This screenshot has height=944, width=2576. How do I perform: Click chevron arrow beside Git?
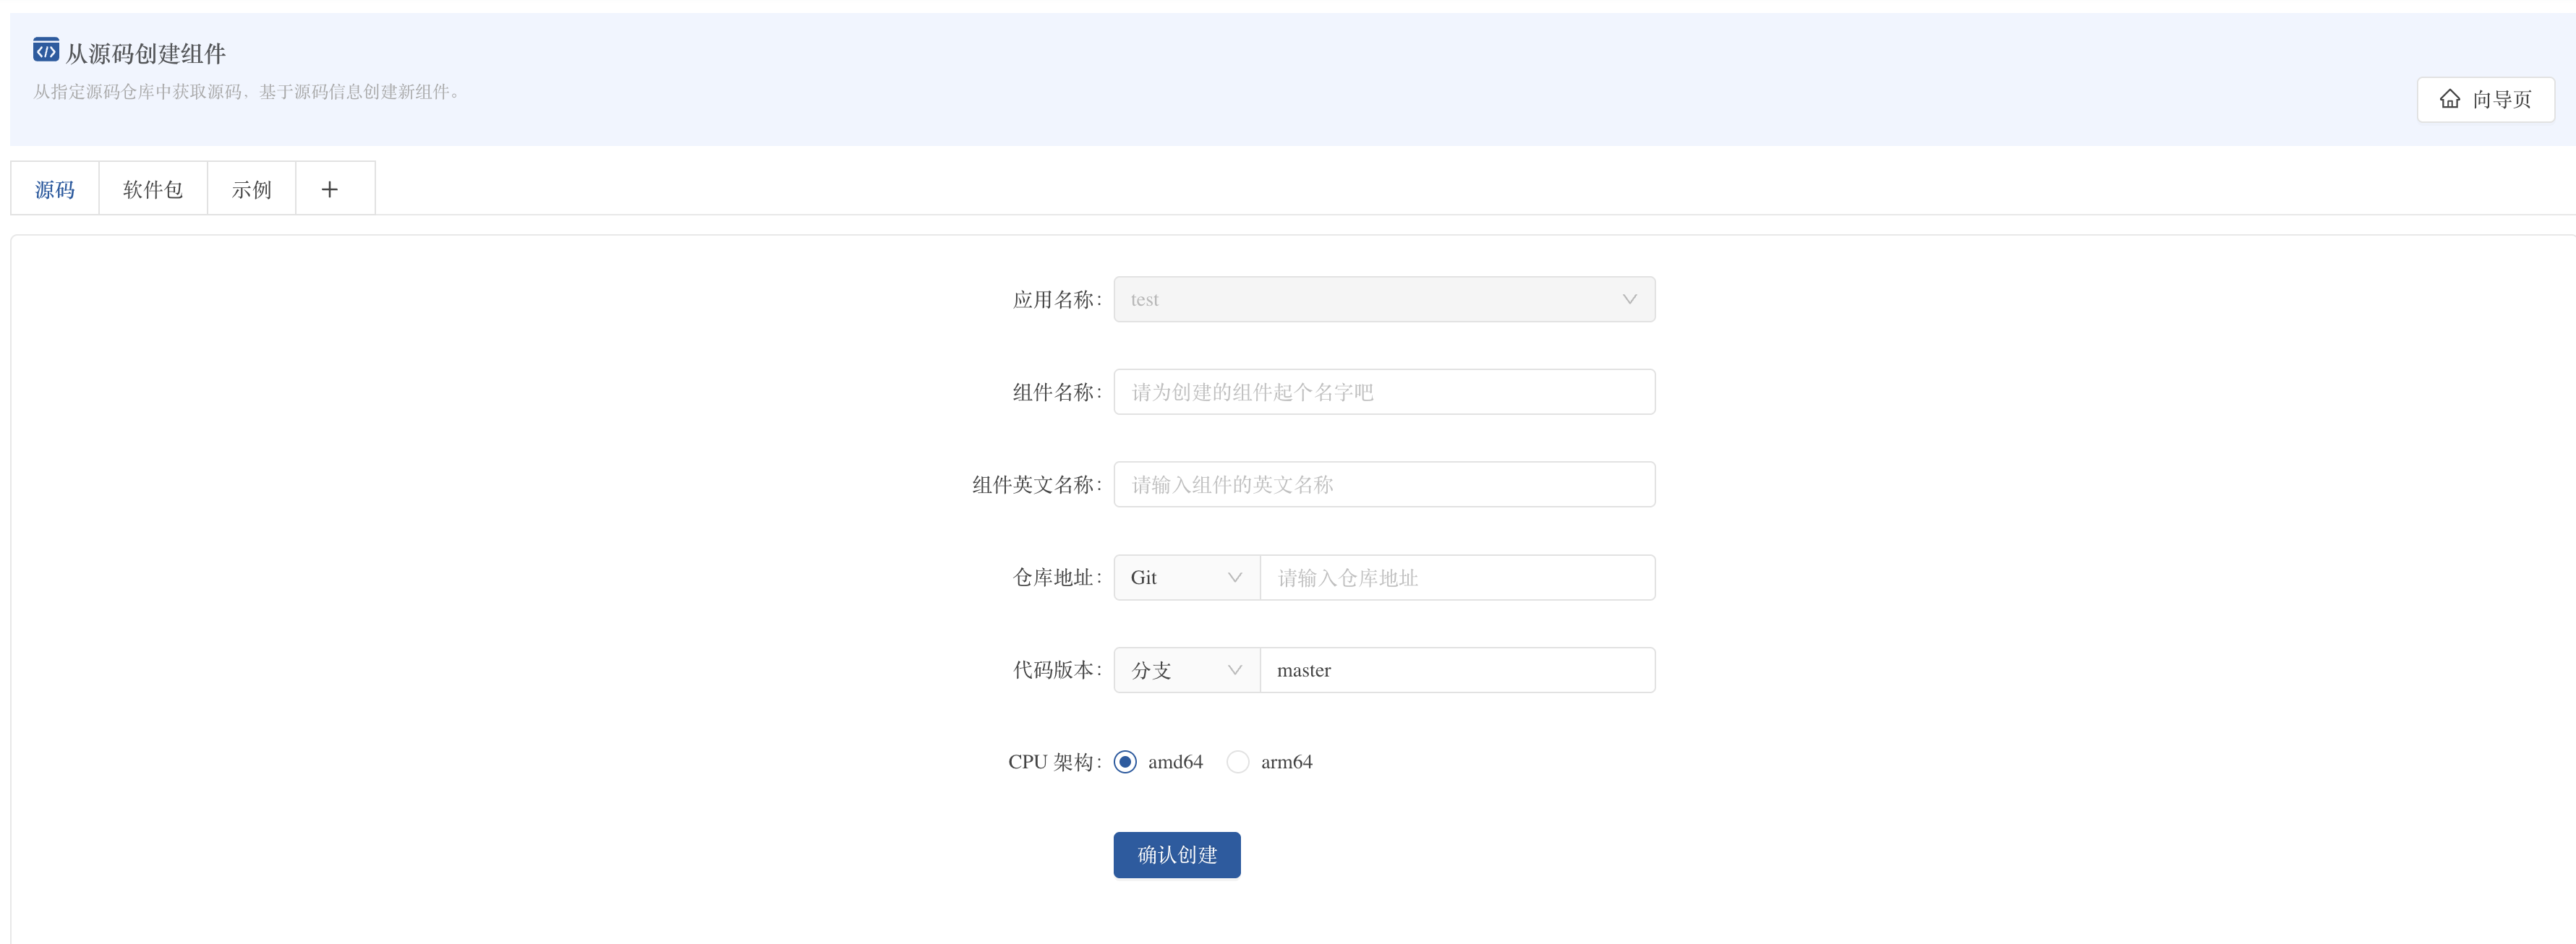1234,578
